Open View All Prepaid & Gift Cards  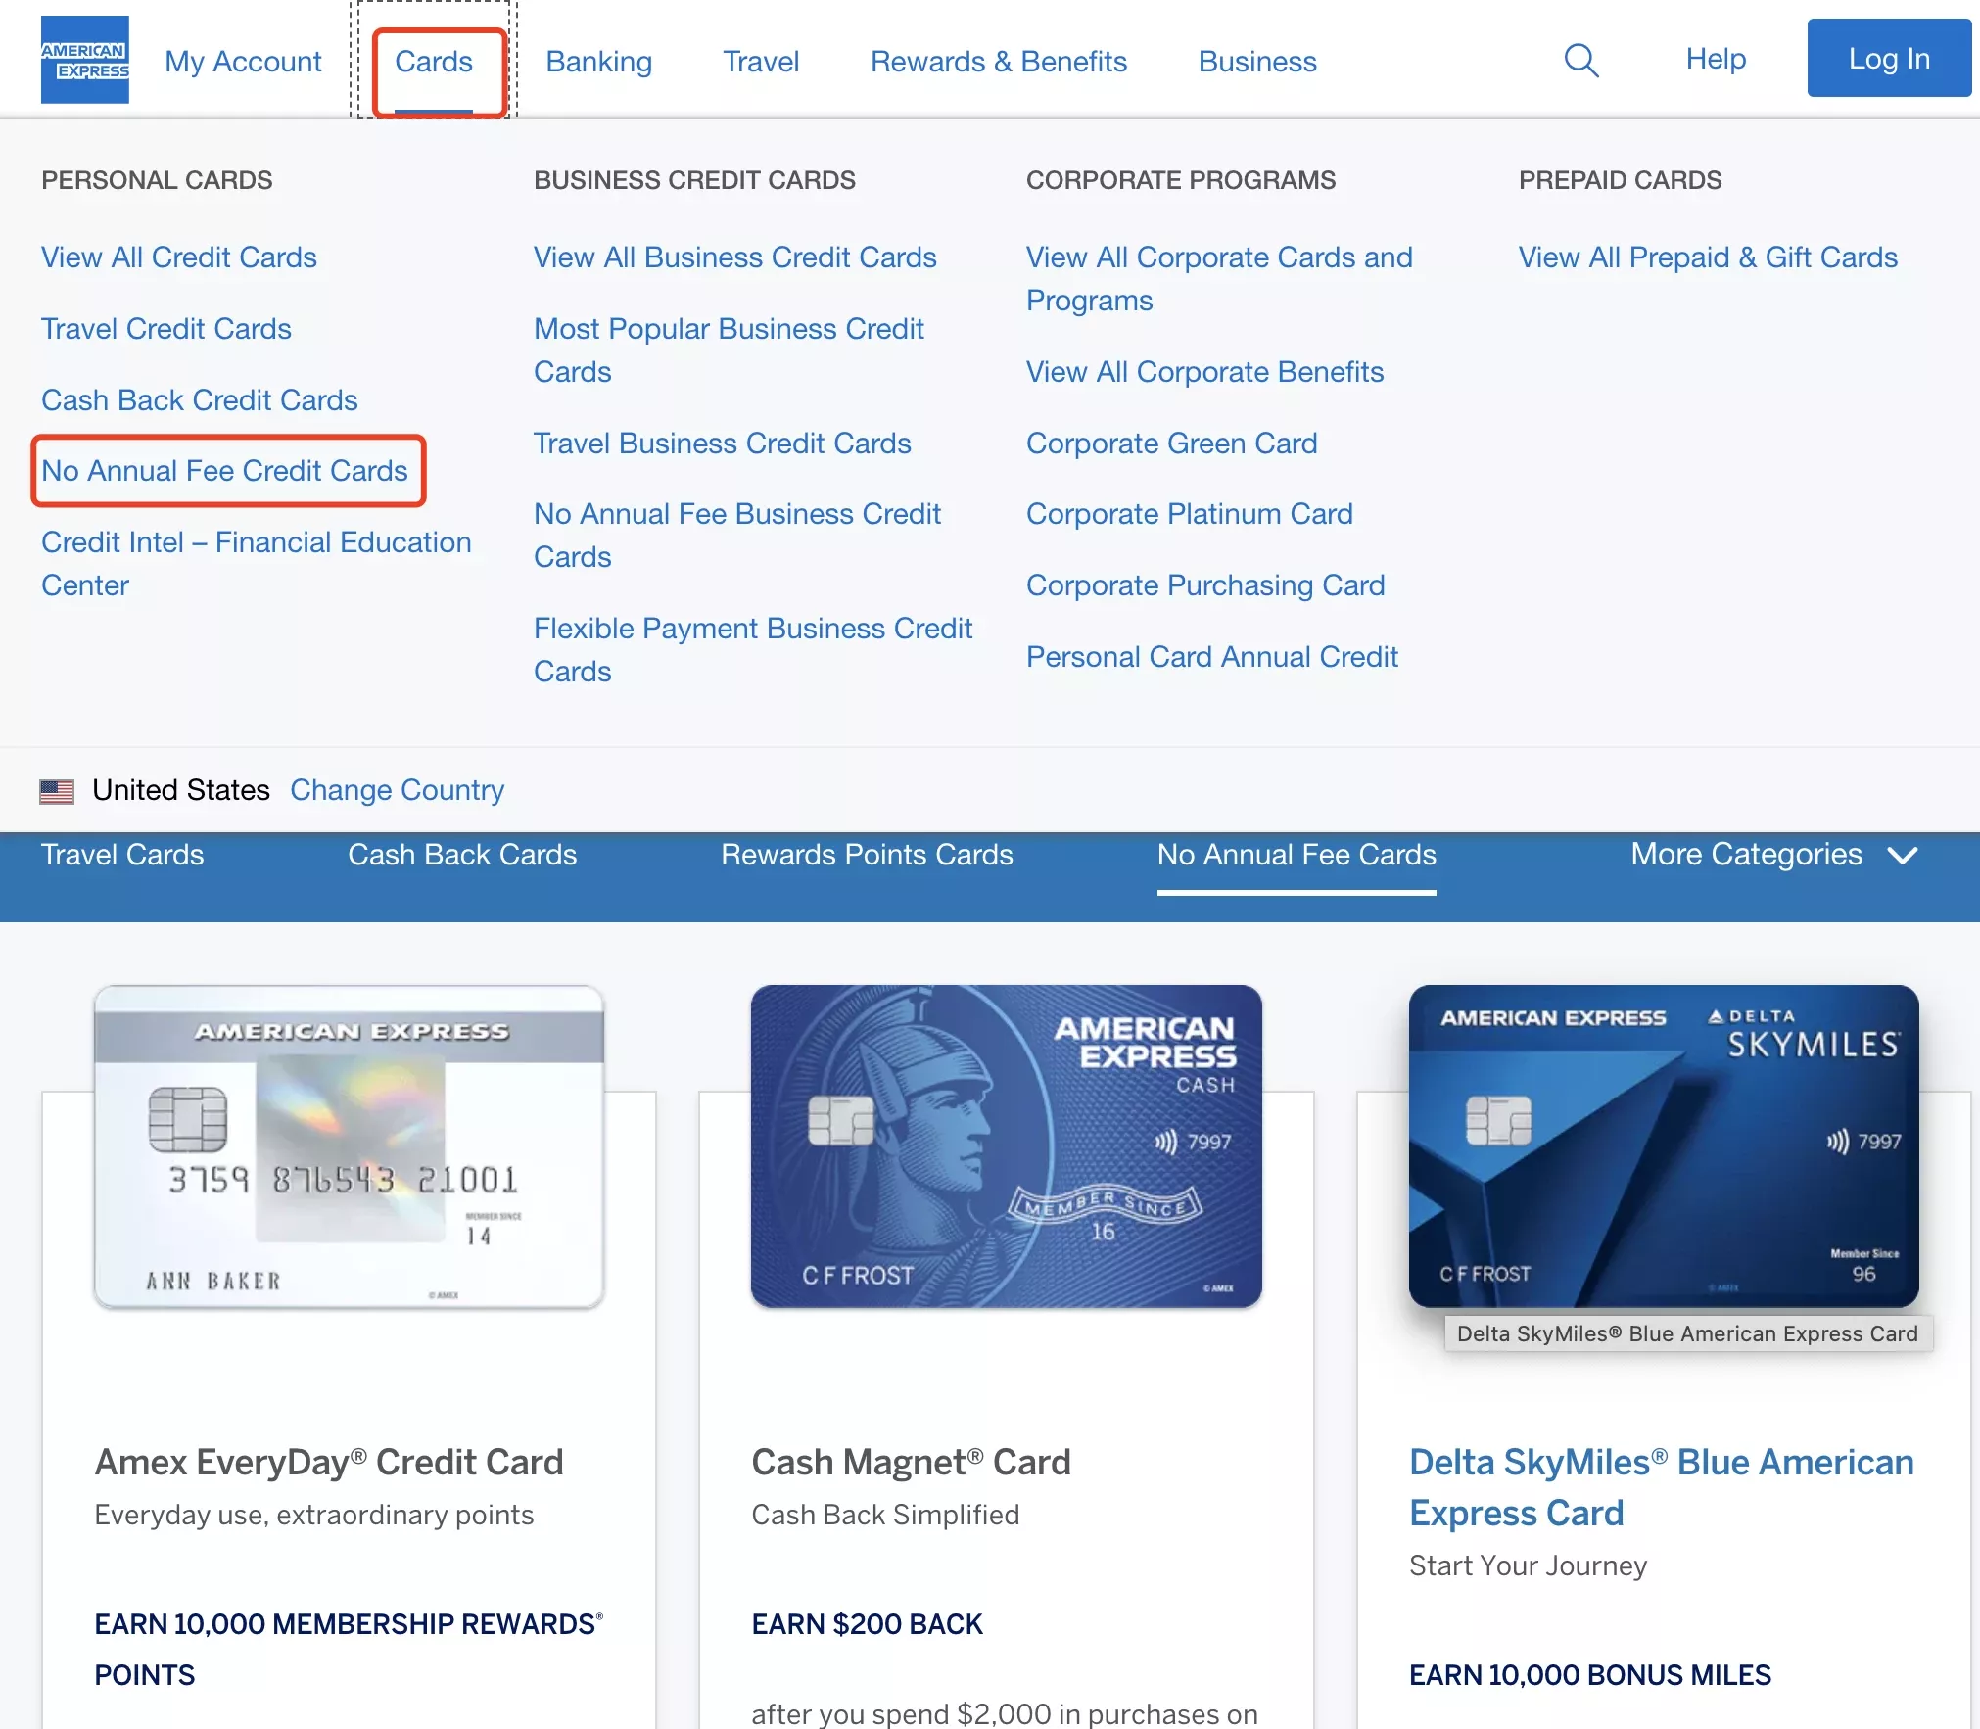[1708, 257]
